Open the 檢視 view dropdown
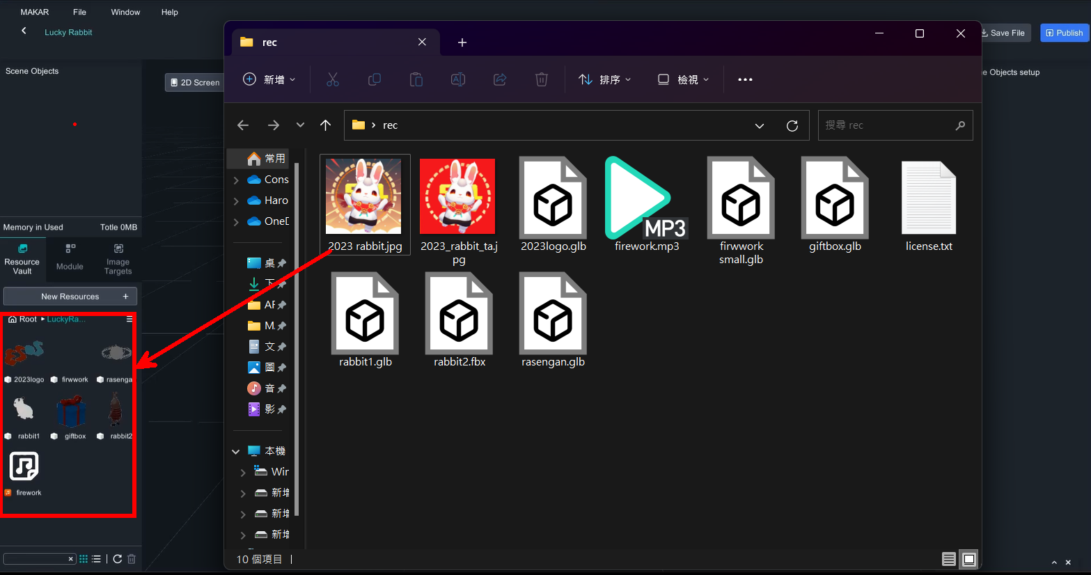This screenshot has height=575, width=1091. (x=683, y=79)
